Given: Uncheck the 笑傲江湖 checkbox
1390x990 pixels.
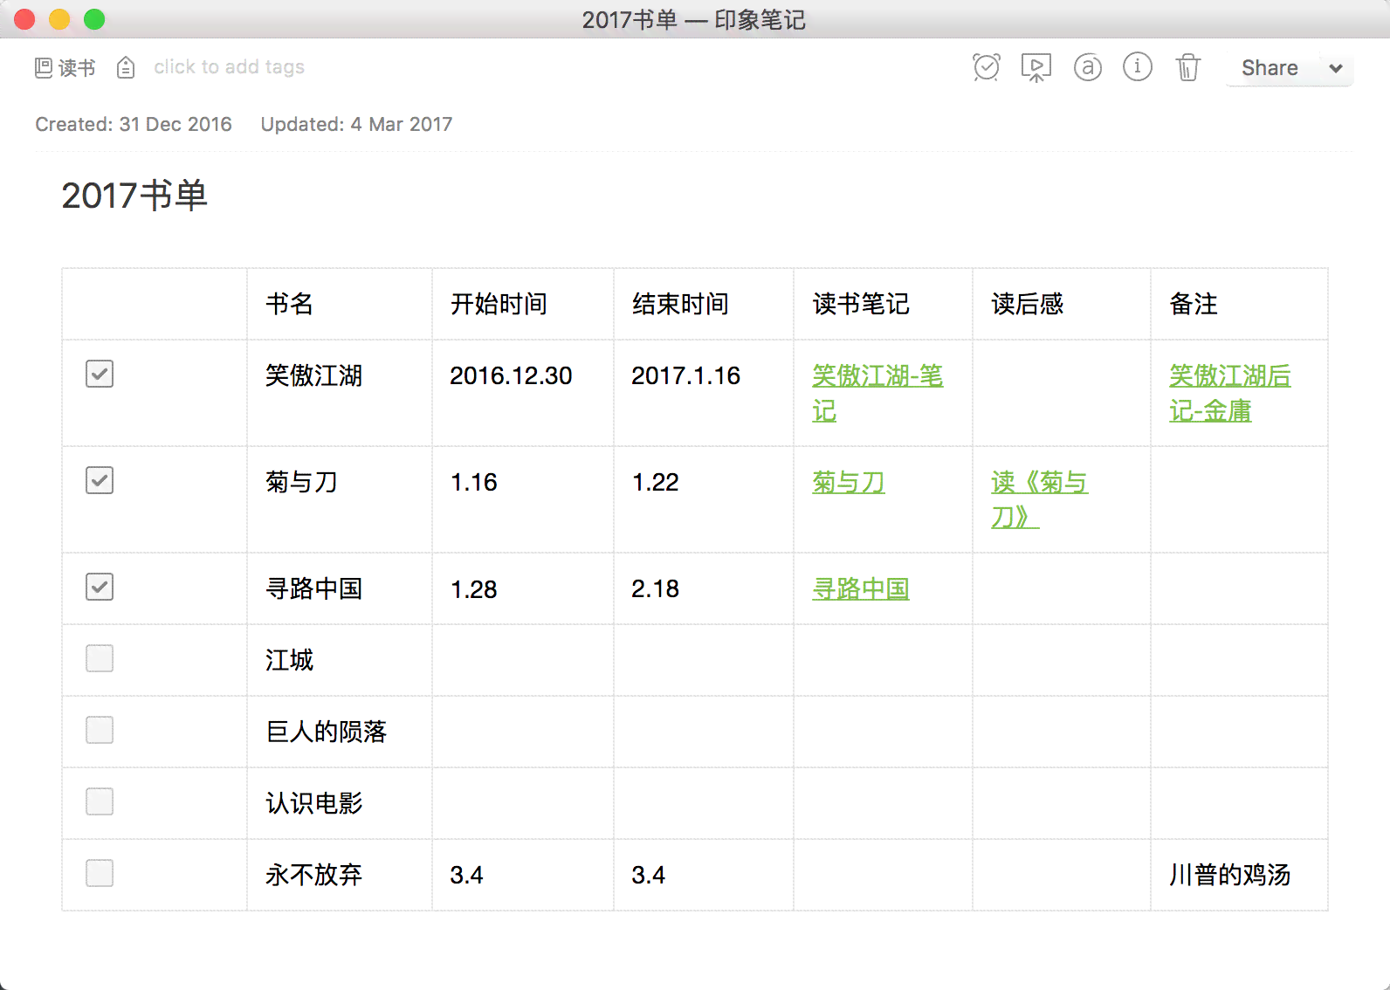Looking at the screenshot, I should coord(100,374).
